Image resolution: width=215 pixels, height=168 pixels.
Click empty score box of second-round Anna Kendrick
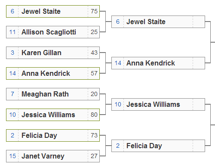tap(199, 63)
